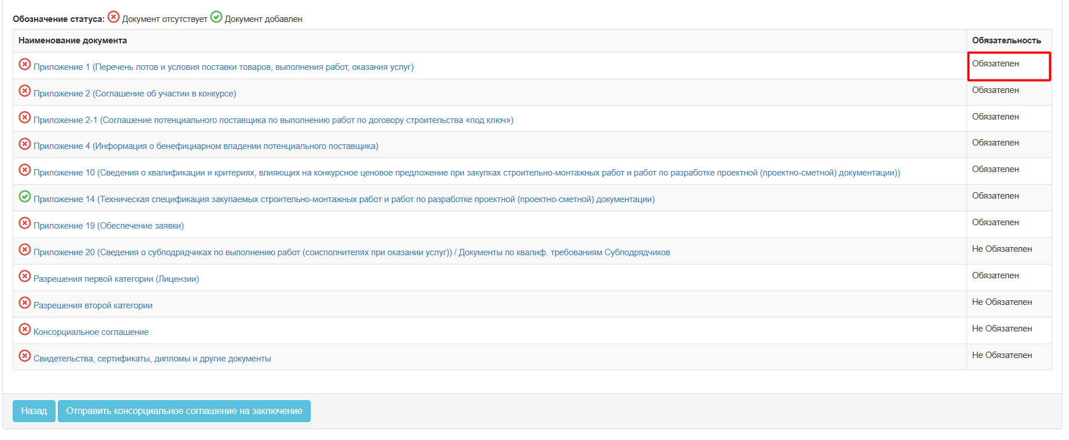This screenshot has width=1069, height=440.
Task: Open Свидетельства, сертификаты, дипломы link
Action: 152,359
